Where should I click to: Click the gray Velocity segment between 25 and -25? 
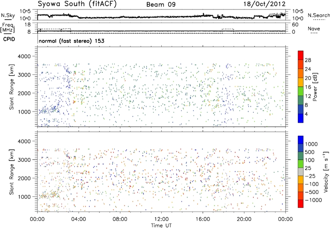click(301, 172)
